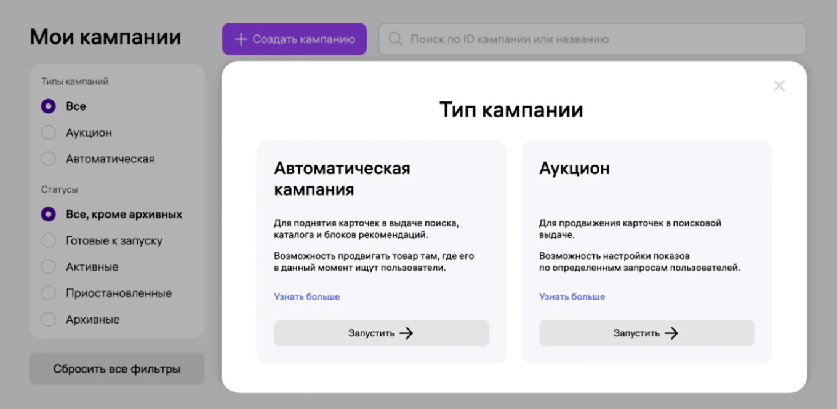Open Узнать больше for Автоматическая кампания
Screen dimensions: 837x409
(x=306, y=296)
